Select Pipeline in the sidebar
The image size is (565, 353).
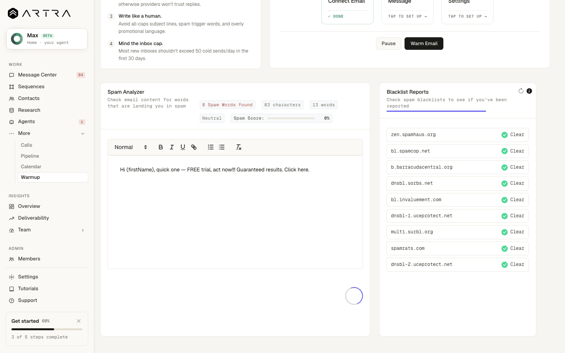(x=53, y=156)
